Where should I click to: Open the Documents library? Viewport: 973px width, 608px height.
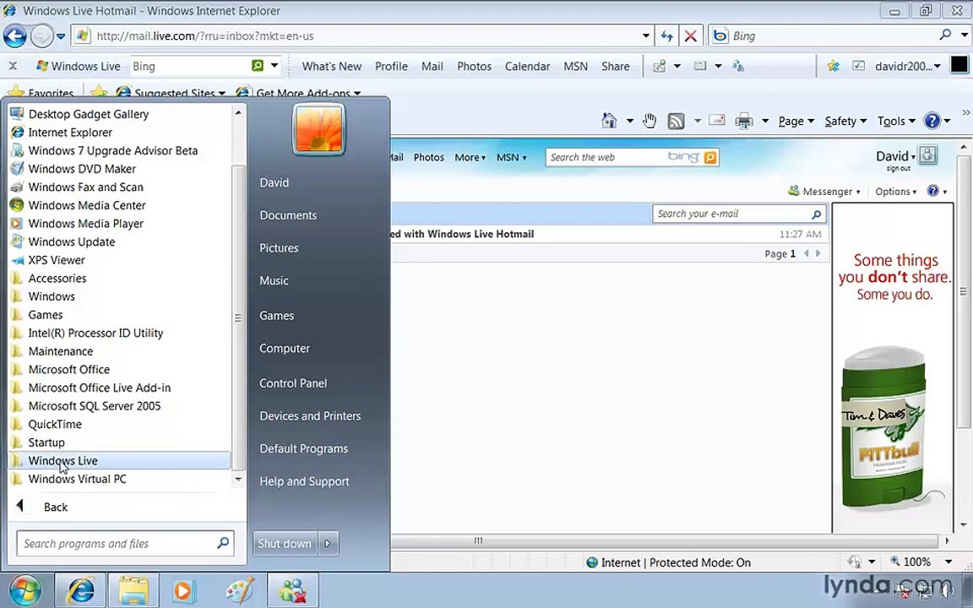click(288, 215)
